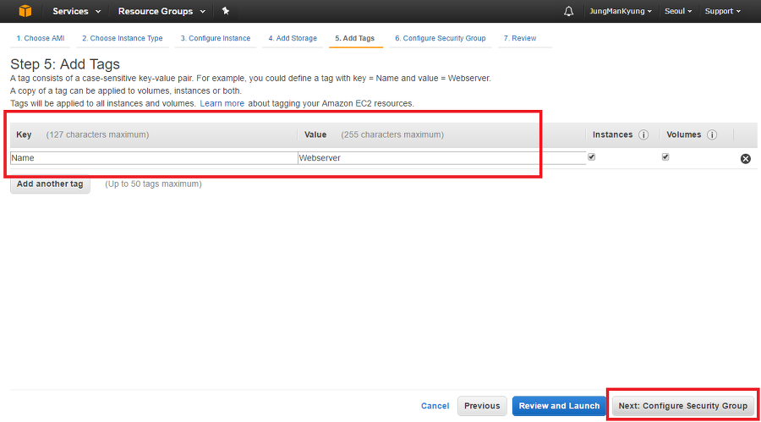Jump to the 7. Review tab

[x=519, y=38]
